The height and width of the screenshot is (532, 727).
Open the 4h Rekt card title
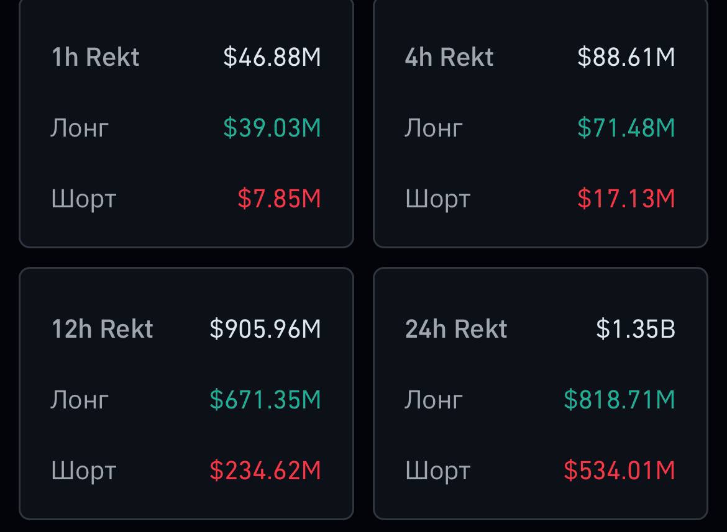pyautogui.click(x=449, y=57)
